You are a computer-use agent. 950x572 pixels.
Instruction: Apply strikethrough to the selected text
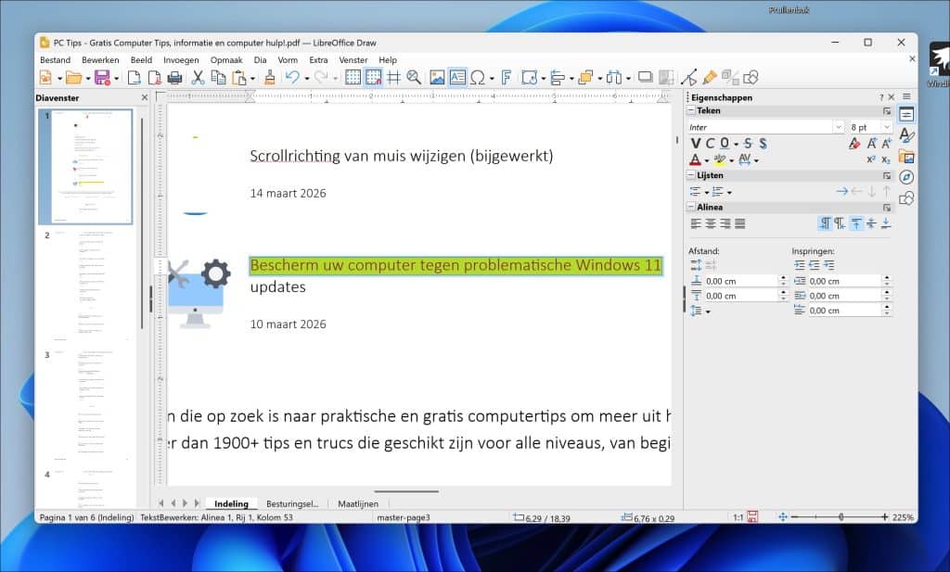coord(749,143)
